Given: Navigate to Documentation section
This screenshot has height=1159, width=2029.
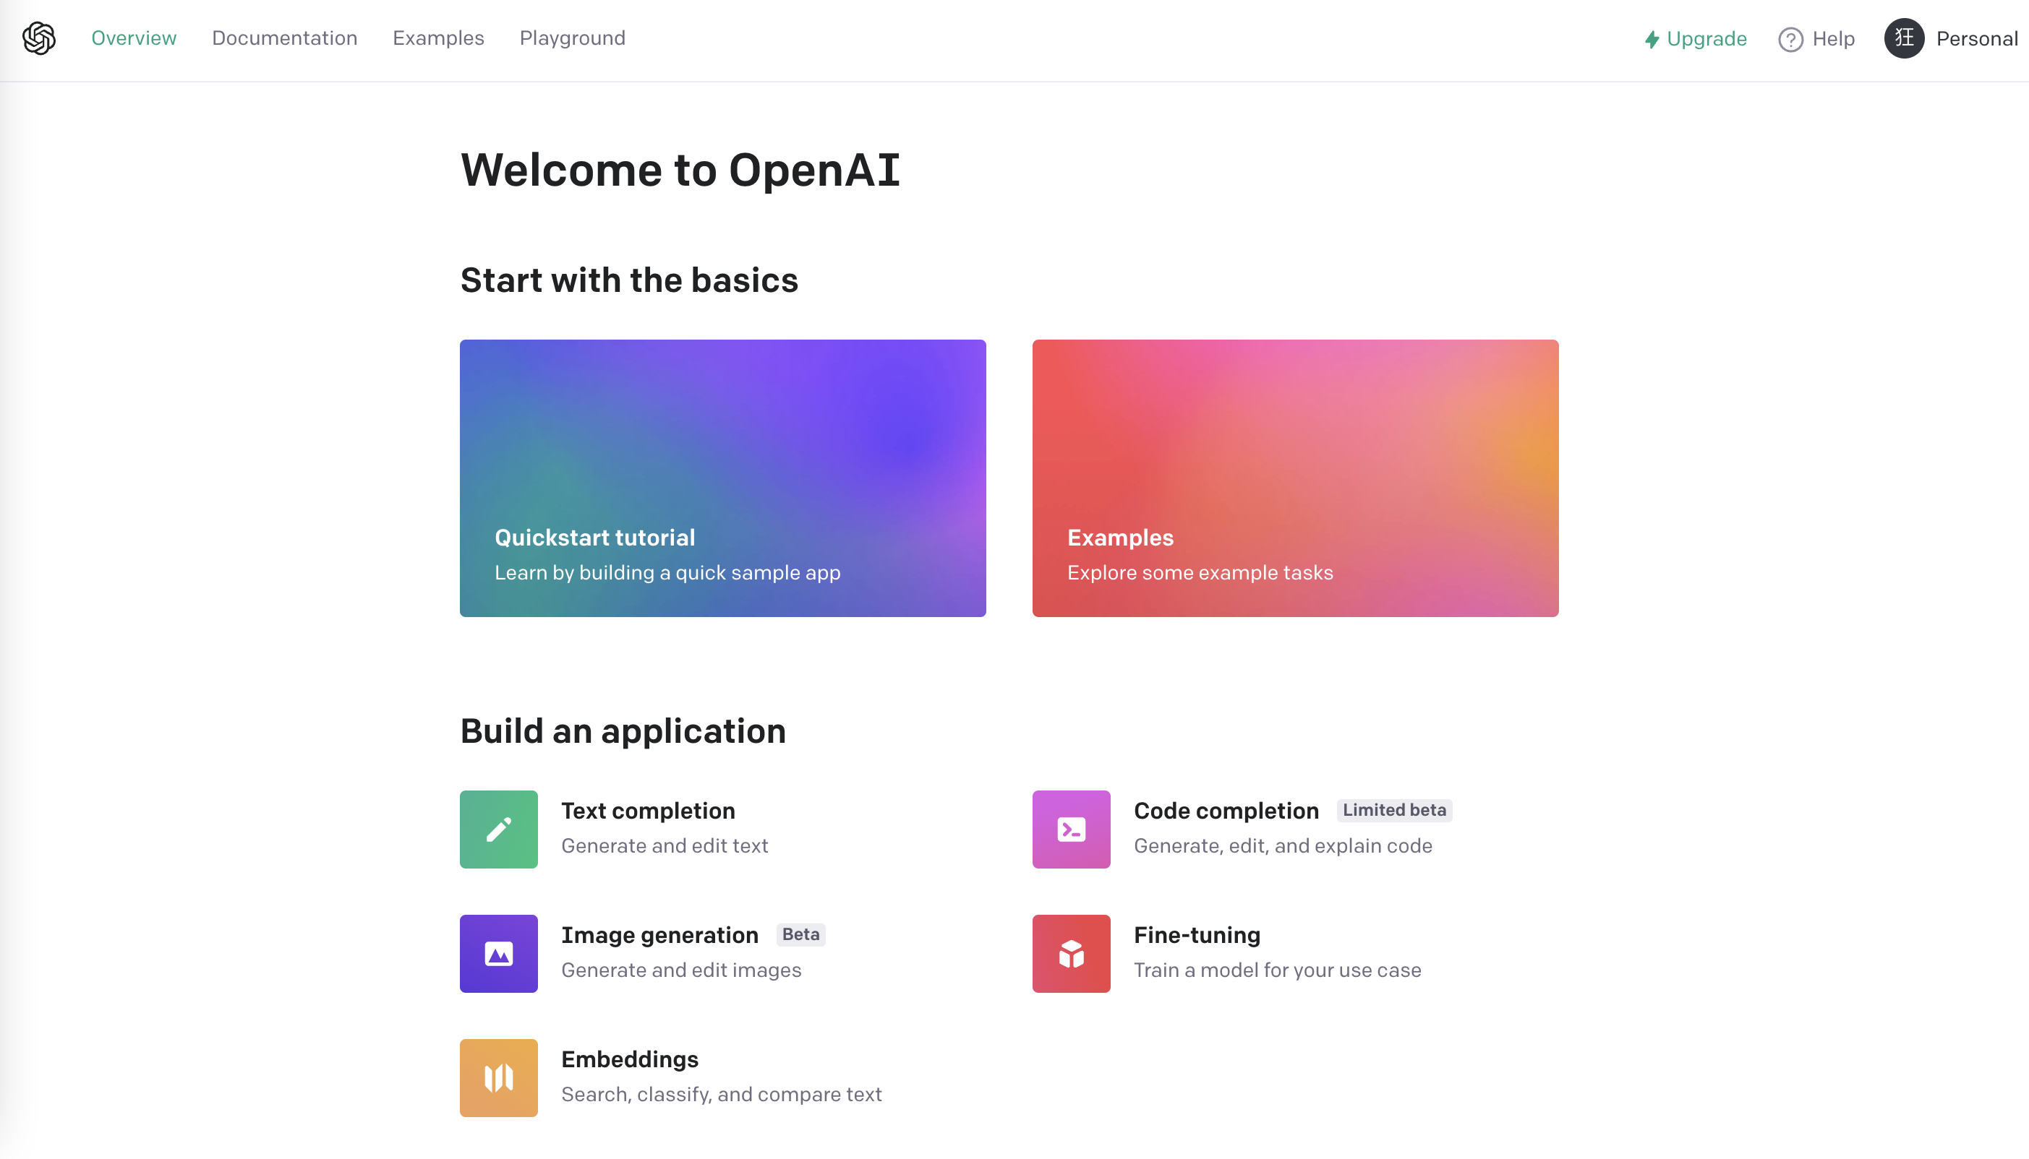Looking at the screenshot, I should tap(284, 38).
